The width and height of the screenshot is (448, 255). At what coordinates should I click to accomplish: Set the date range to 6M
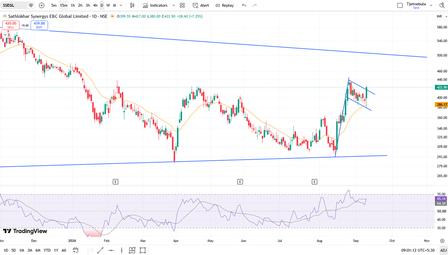(x=38, y=250)
